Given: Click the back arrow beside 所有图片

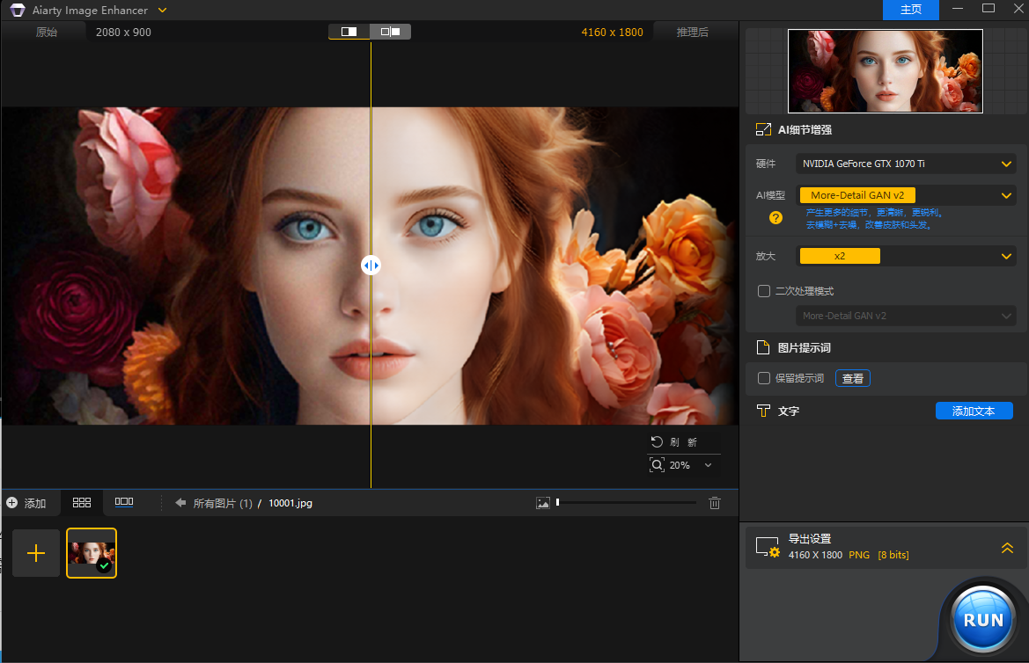Looking at the screenshot, I should click(x=180, y=503).
